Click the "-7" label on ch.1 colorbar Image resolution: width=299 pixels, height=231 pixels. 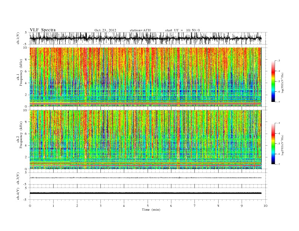pos(279,102)
